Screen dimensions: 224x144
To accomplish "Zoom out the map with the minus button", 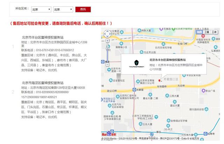I will [x=107, y=65].
